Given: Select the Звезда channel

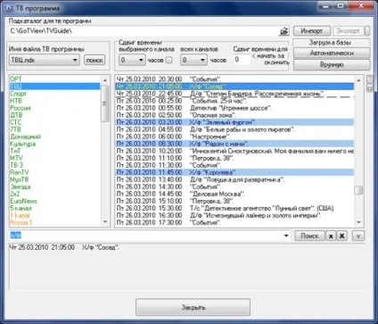Looking at the screenshot, I should point(55,187).
